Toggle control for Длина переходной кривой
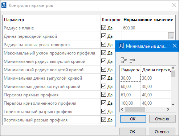This screenshot has height=136, width=179. [103, 36]
